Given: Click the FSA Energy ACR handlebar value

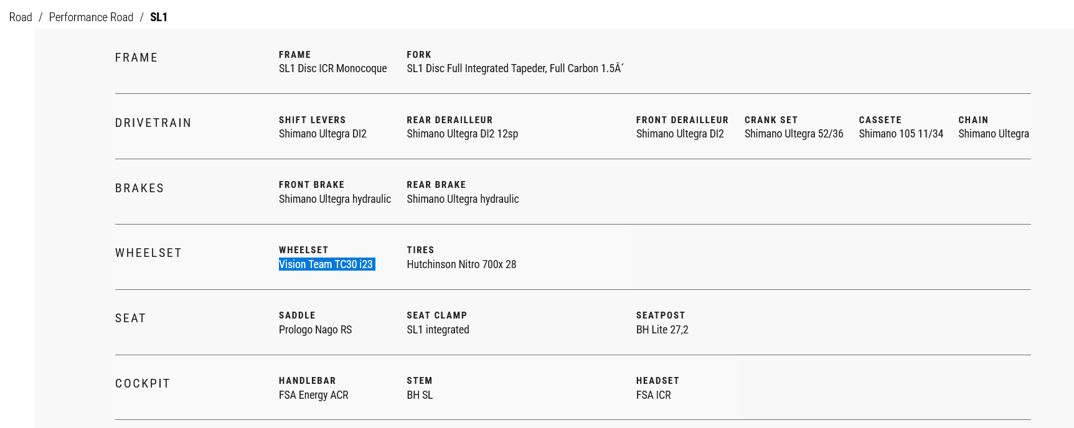Looking at the screenshot, I should (x=313, y=395).
